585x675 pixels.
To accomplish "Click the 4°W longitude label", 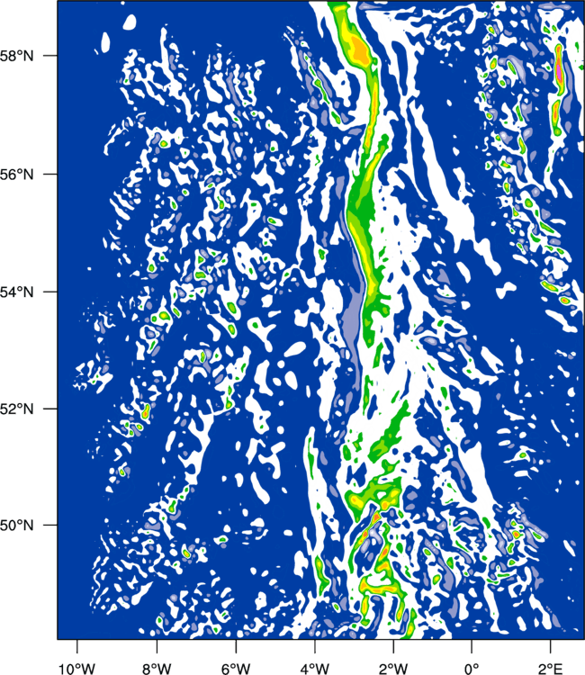I will pos(315,669).
